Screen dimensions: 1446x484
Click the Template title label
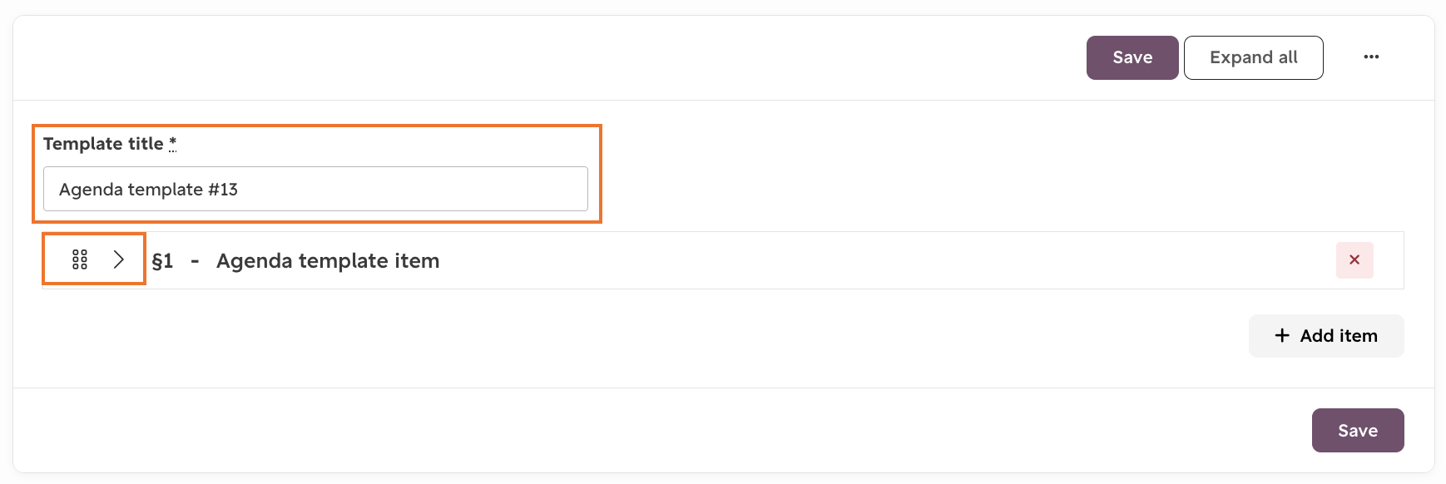coord(103,144)
